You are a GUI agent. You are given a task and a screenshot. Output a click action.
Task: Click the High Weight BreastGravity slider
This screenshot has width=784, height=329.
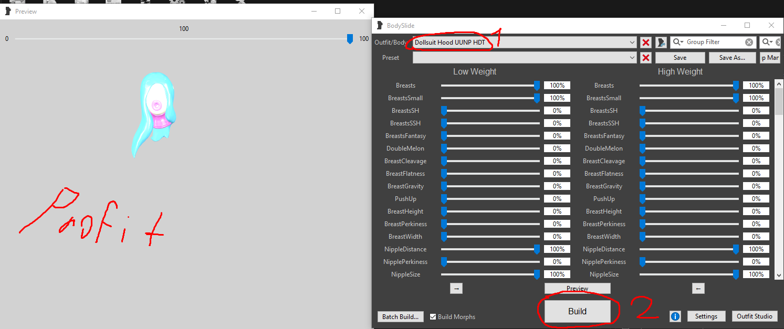coord(689,186)
